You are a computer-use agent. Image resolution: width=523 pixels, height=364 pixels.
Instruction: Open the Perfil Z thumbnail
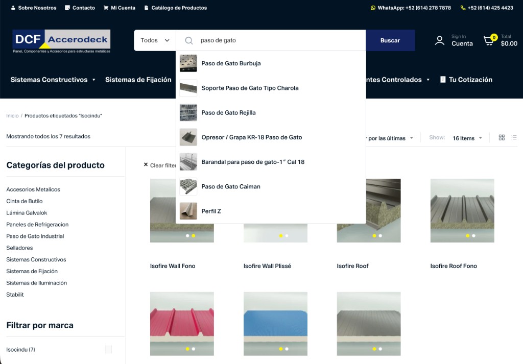[188, 211]
